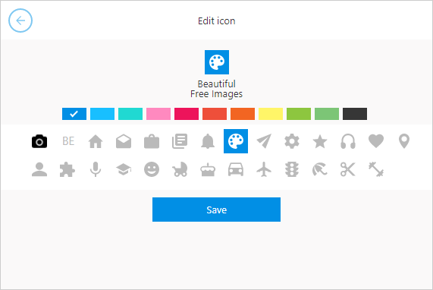Save the edited icon
Viewport: 433px width, 290px height.
217,210
